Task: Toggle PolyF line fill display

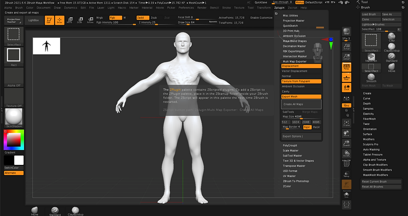Action: (346, 164)
